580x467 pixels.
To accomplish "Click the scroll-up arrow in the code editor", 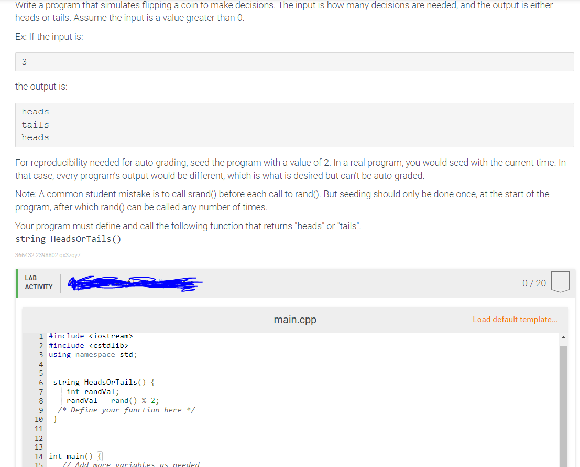I will [564, 337].
